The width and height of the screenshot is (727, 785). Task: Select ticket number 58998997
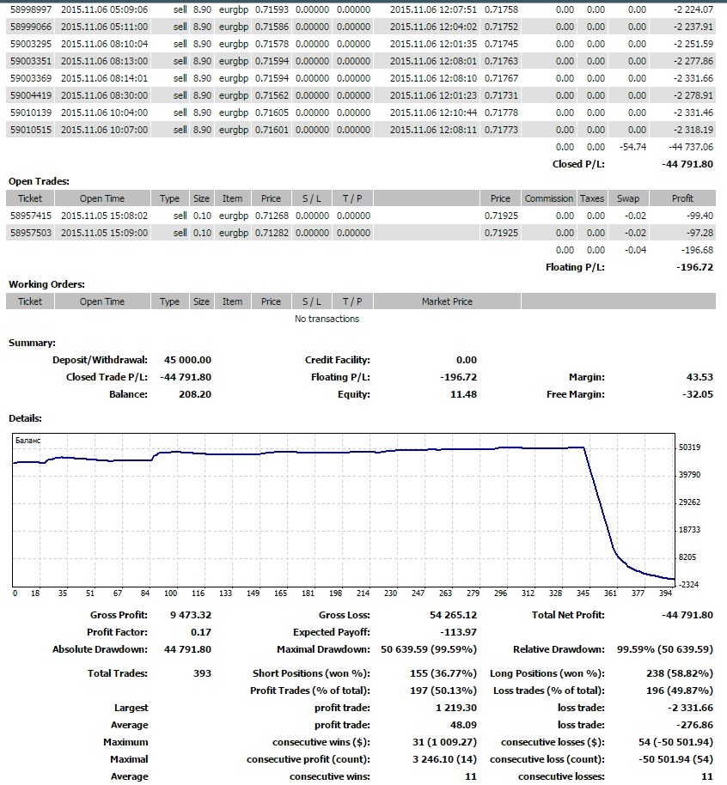coord(31,9)
